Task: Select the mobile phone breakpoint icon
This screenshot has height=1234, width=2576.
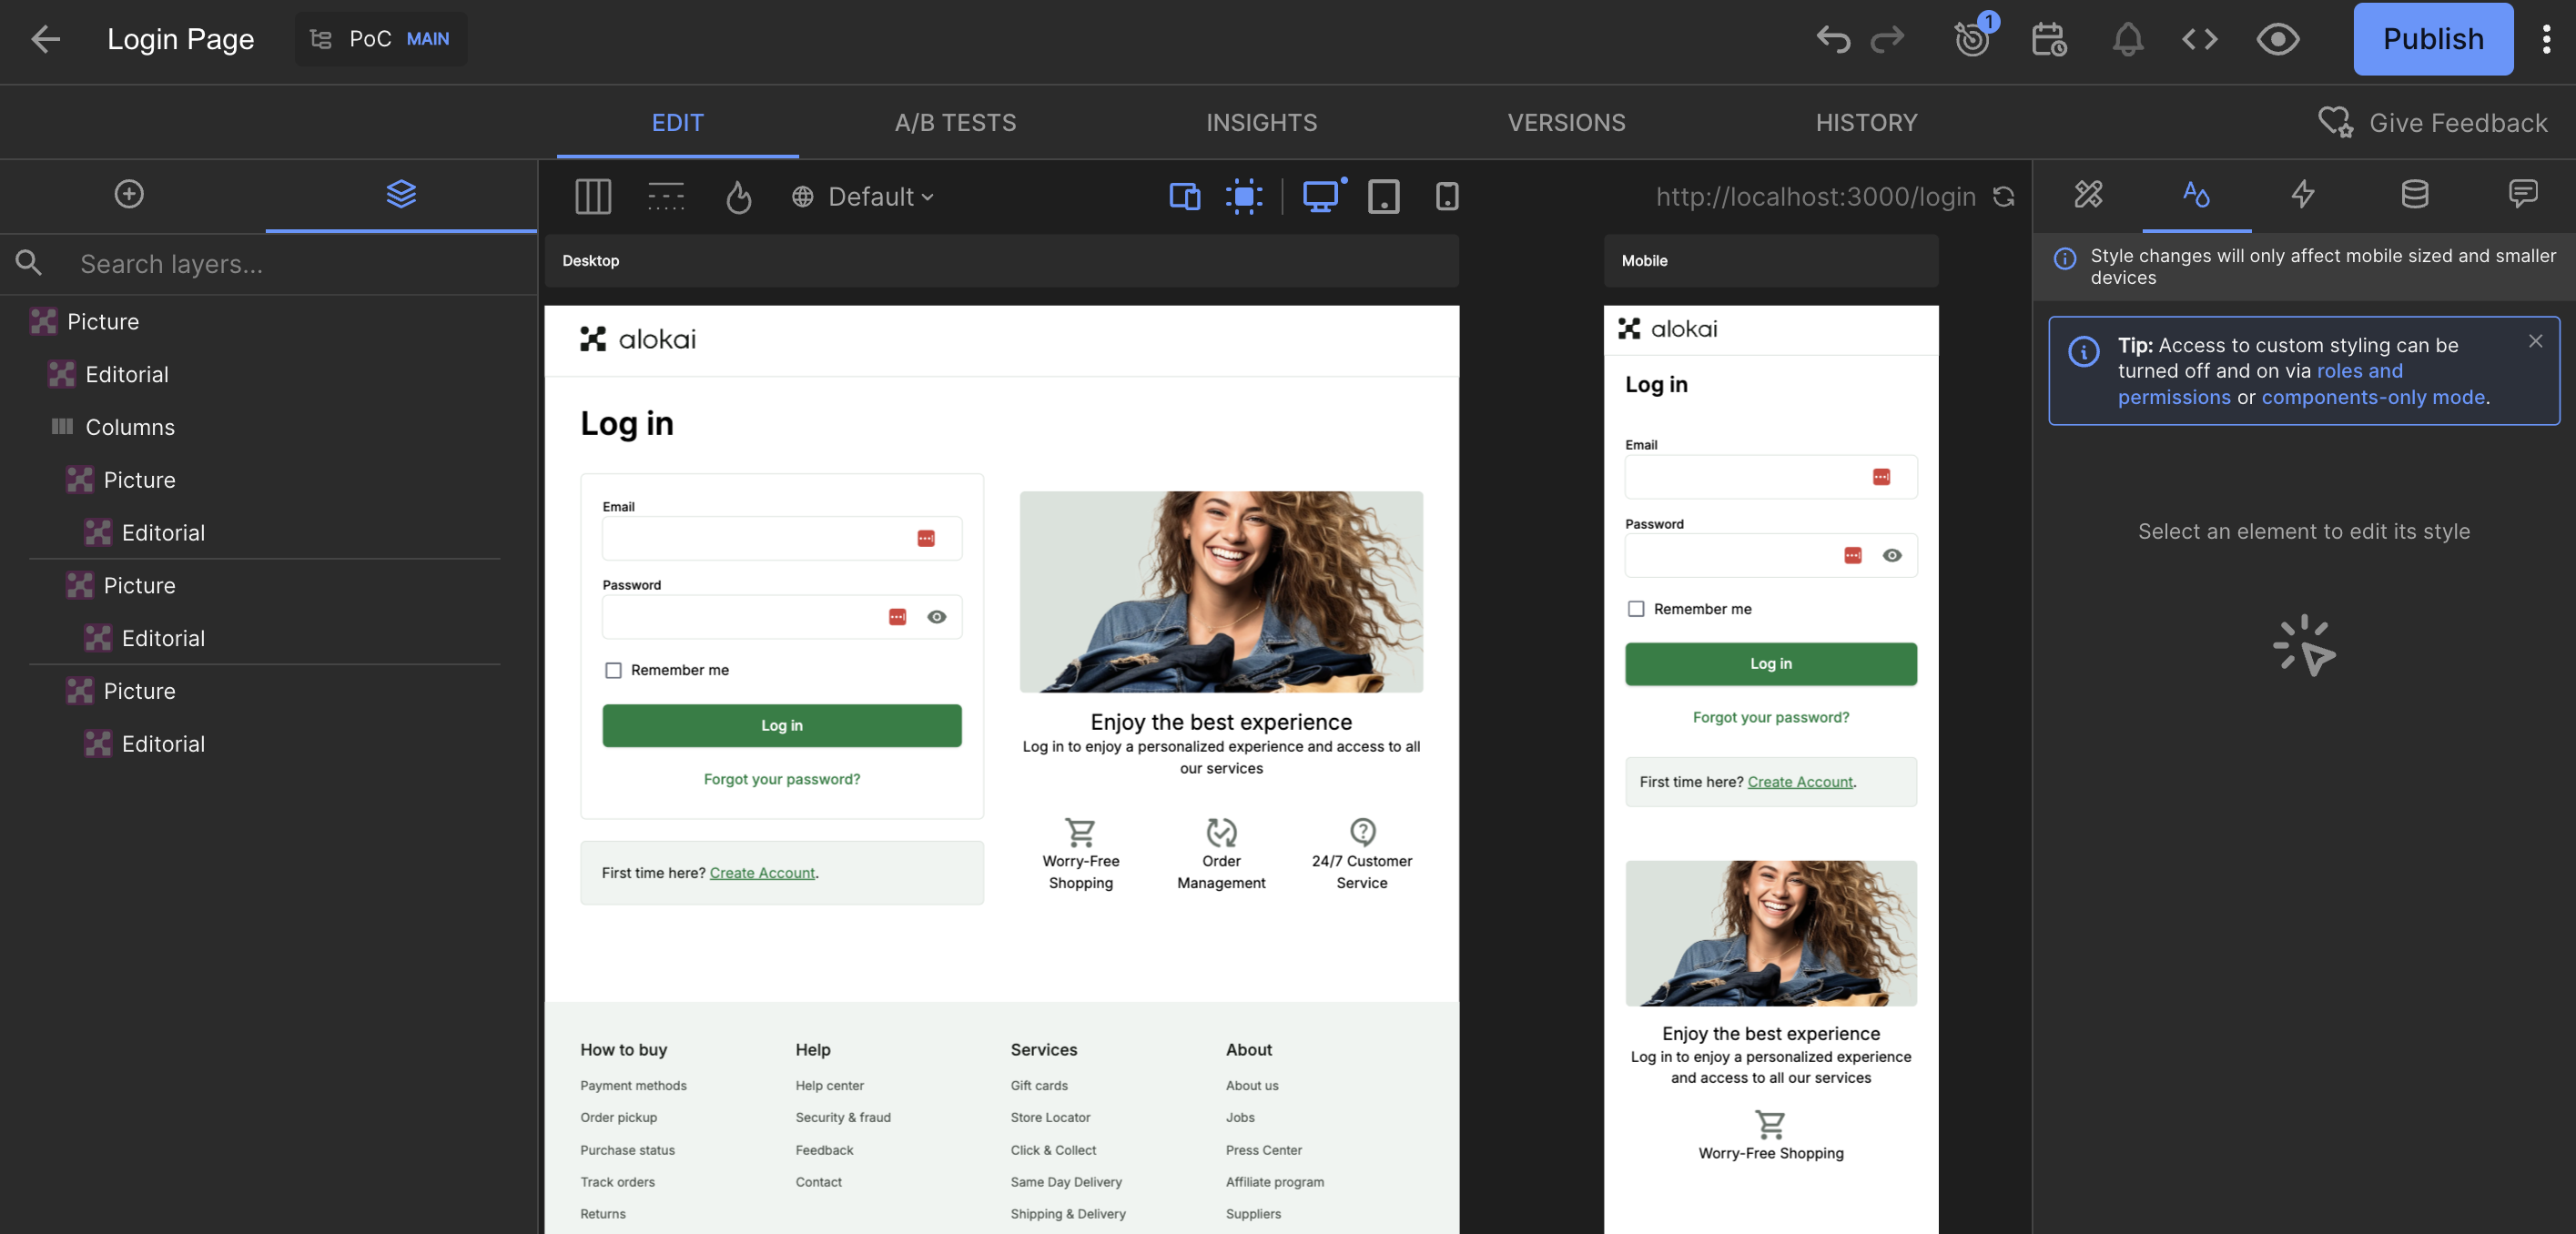Action: pos(1447,197)
